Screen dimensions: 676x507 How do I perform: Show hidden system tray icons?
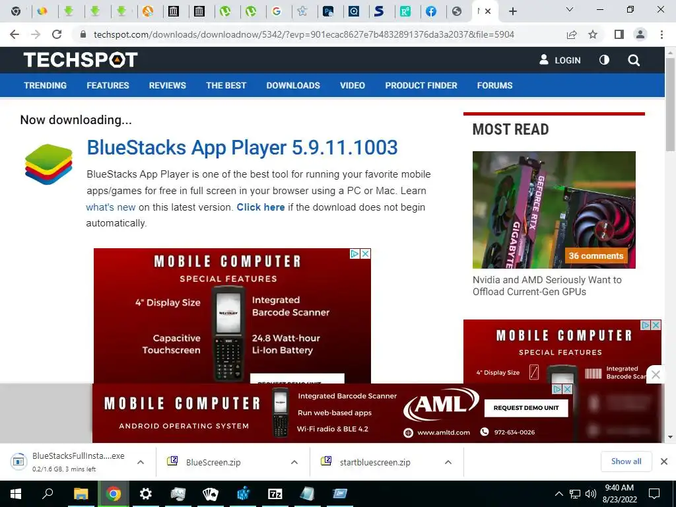(558, 494)
